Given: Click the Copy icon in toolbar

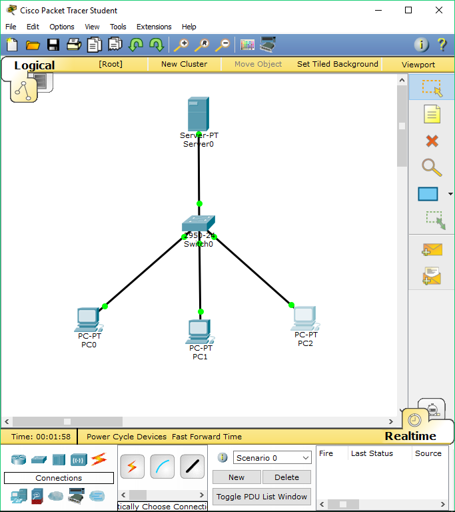Looking at the screenshot, I should point(95,45).
